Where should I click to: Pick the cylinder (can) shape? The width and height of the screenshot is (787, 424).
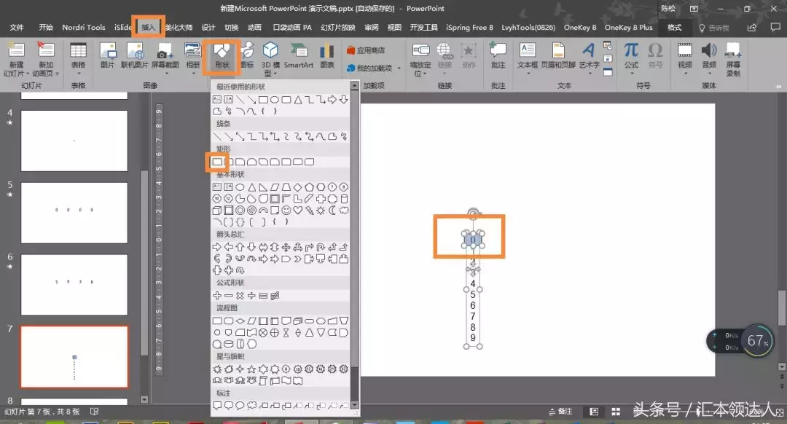(344, 199)
